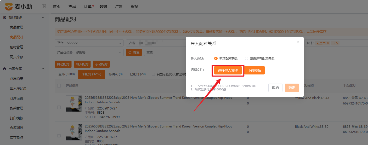Click the Black And White,38-39 spec text
The width and height of the screenshot is (368, 145).
coord(312,127)
